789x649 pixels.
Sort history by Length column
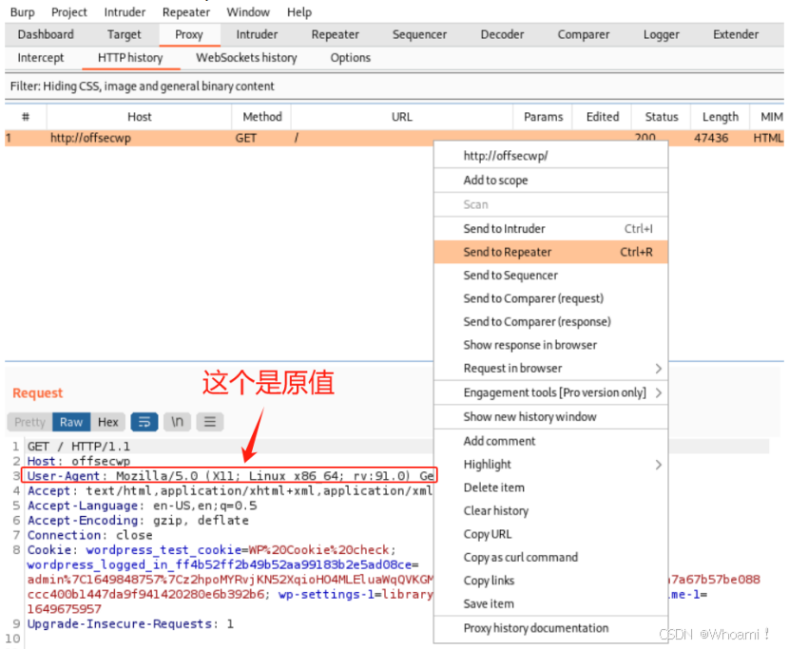pos(720,117)
